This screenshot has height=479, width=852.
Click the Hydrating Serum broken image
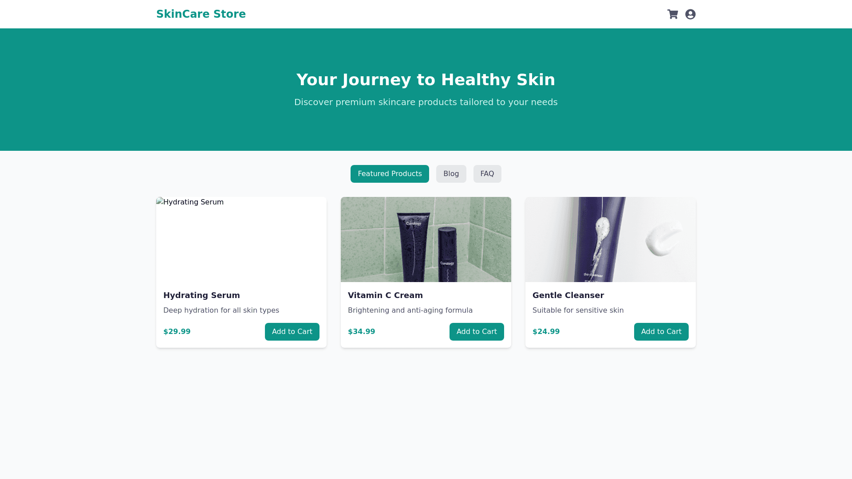point(241,239)
